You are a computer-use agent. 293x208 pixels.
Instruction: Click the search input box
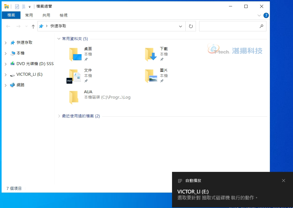pos(229,26)
